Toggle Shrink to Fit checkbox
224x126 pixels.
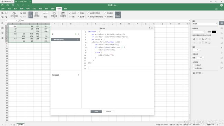[x=194, y=68]
